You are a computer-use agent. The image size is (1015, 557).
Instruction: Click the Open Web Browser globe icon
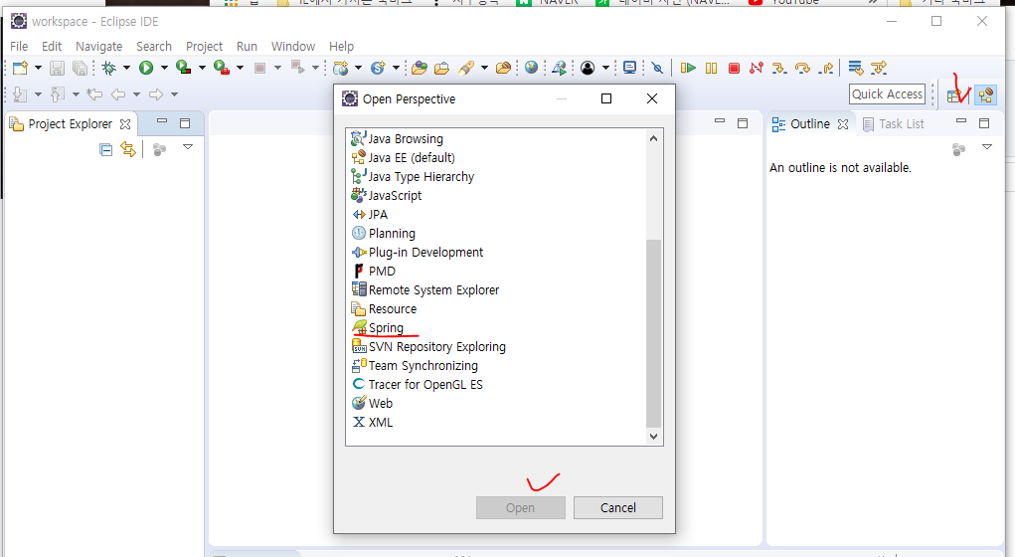pos(532,68)
